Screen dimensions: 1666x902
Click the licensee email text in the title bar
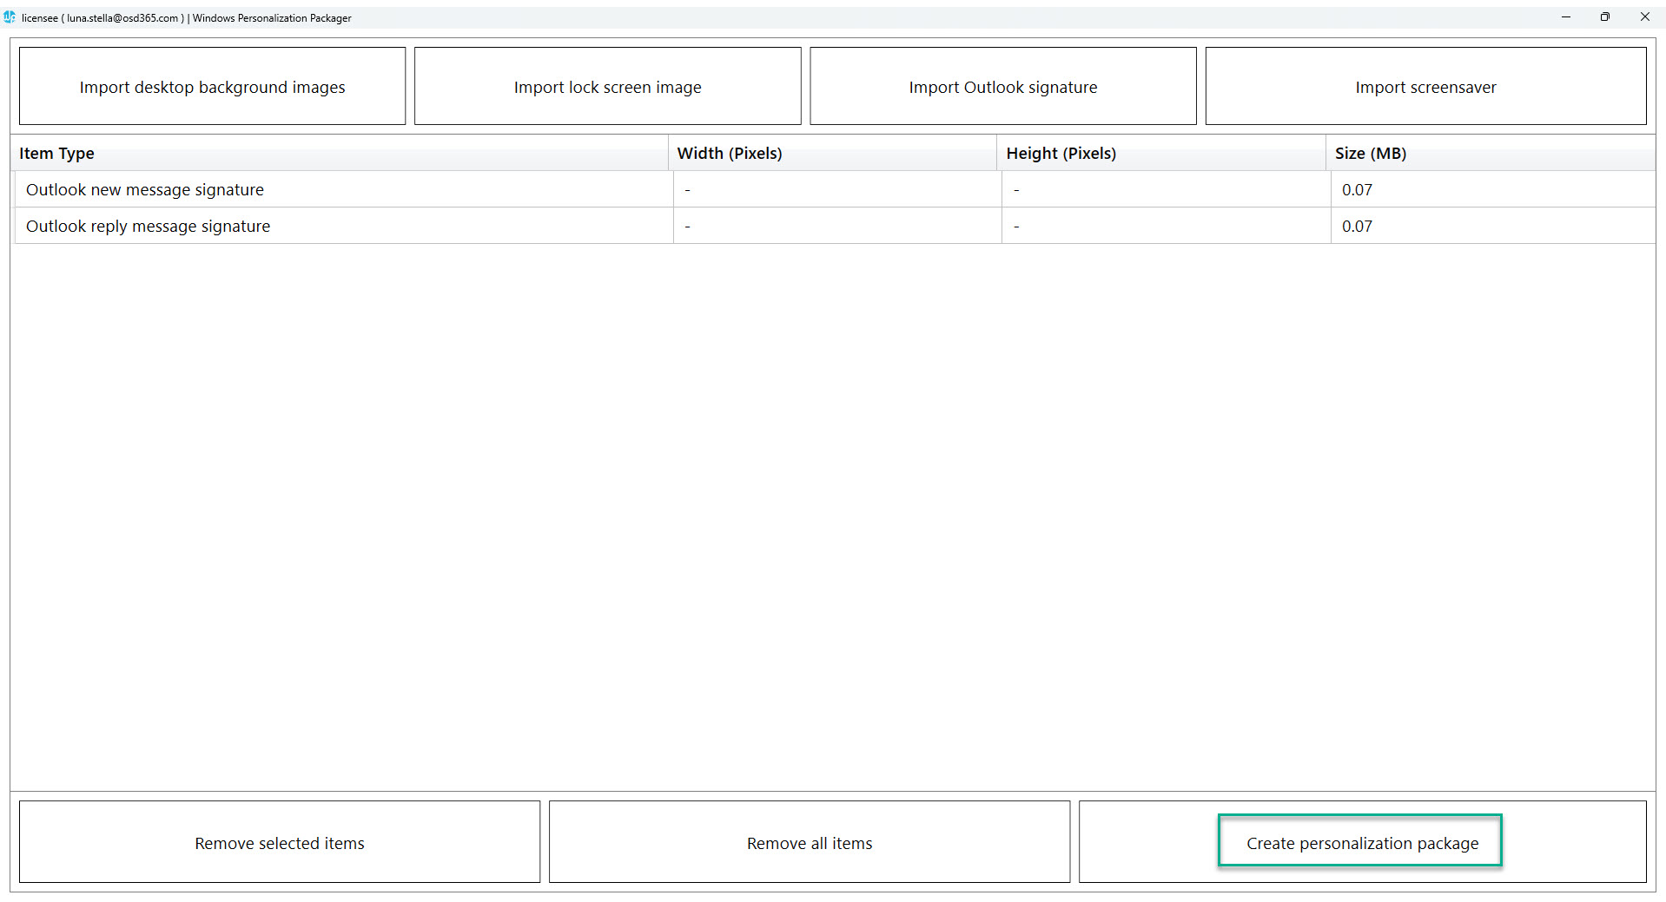tap(122, 17)
